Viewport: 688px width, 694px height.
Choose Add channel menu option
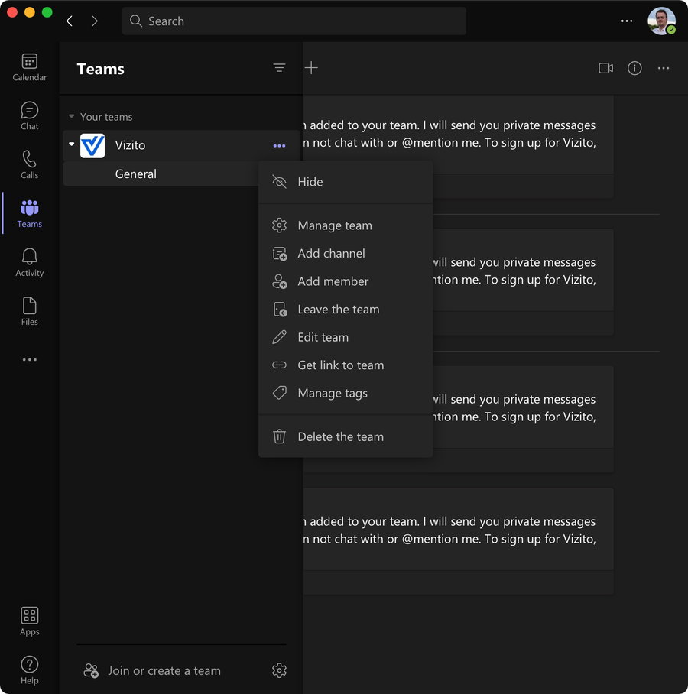[331, 254]
